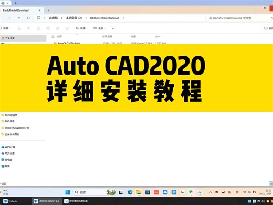Viewport: 273px width, 205px height.
Task: Launch Microsoft Edge from the taskbar
Action: coord(130,192)
